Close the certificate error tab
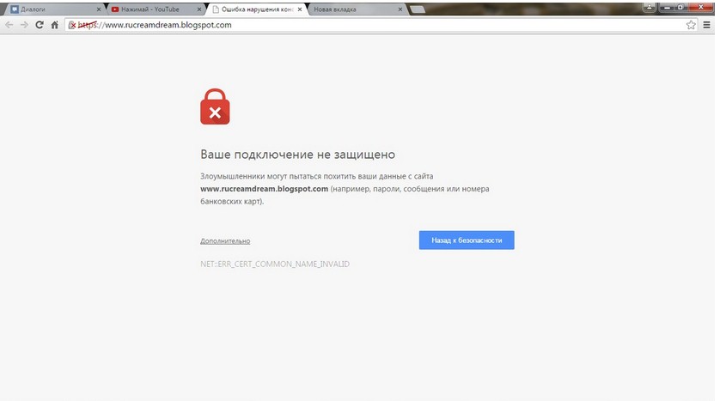 pyautogui.click(x=300, y=9)
